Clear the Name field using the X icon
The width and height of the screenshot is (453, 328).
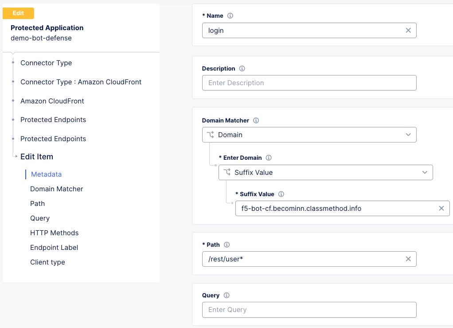(408, 30)
